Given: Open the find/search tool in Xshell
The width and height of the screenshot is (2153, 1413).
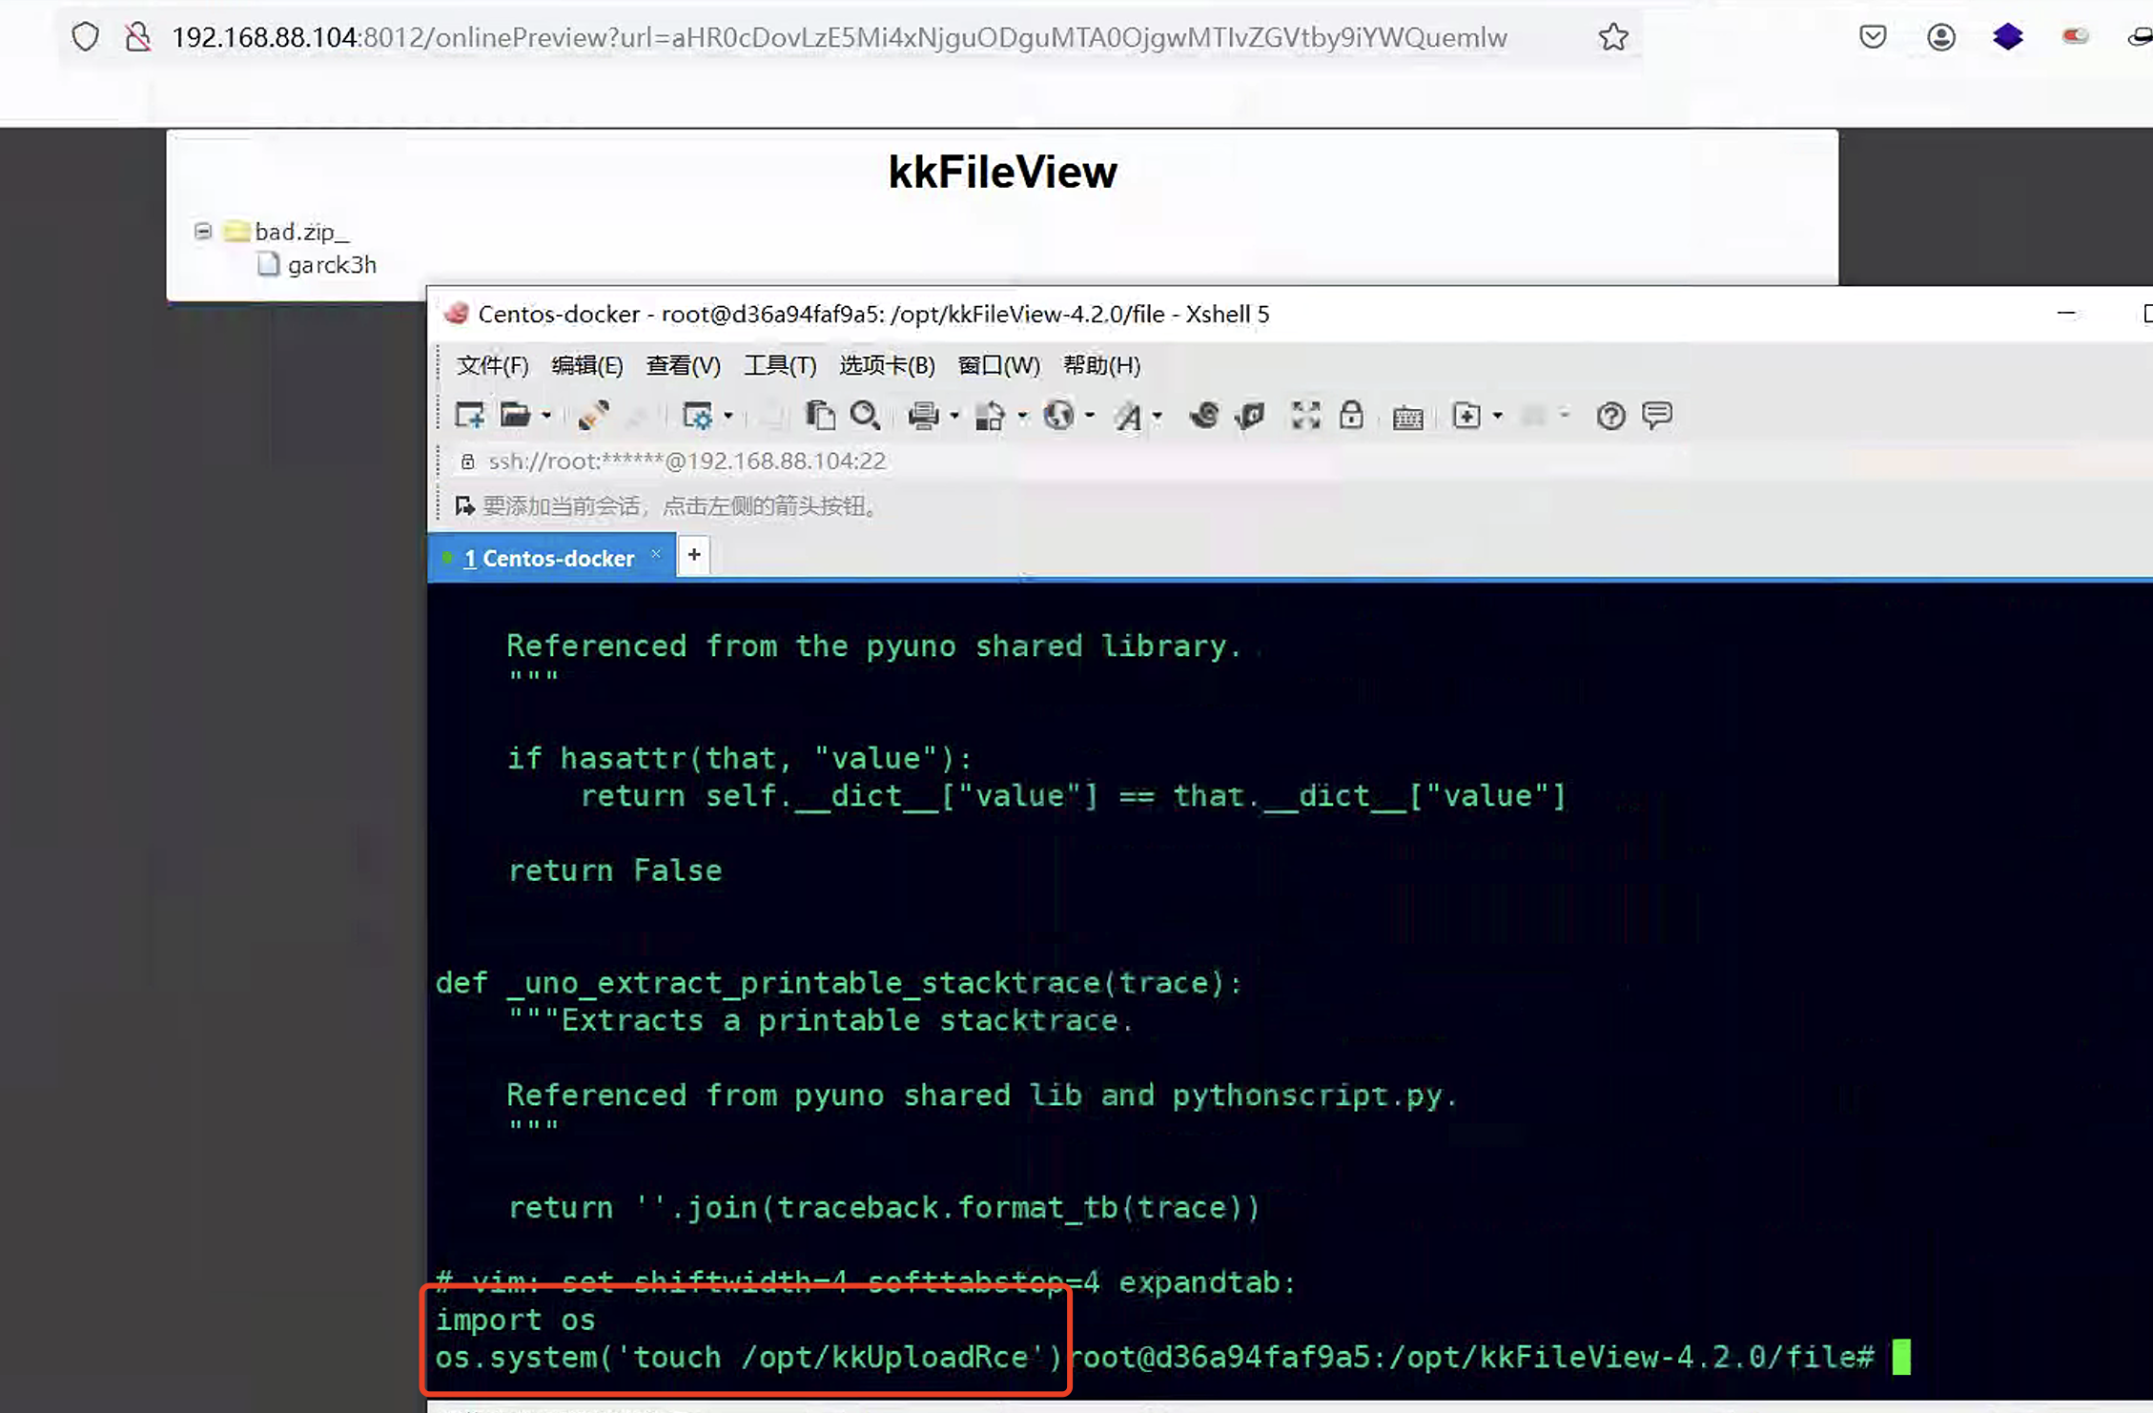Looking at the screenshot, I should click(x=865, y=415).
